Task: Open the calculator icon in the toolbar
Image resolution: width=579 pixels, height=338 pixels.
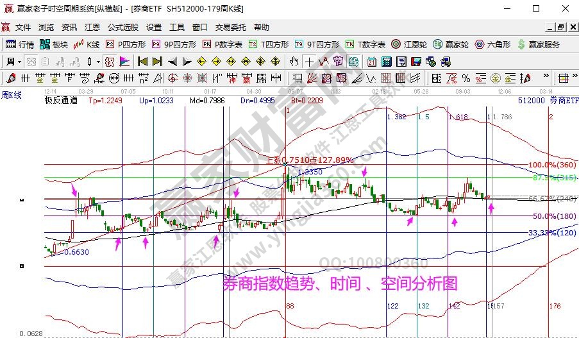Action: point(387,62)
